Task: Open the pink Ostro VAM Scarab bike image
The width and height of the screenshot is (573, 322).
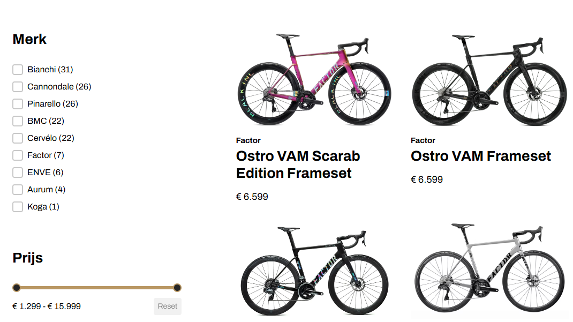Action: 314,80
